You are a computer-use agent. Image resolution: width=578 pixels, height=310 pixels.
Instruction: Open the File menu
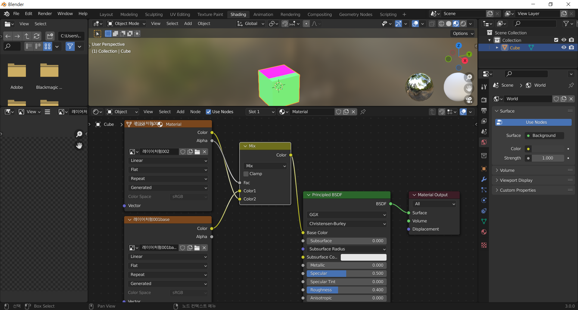[x=16, y=14]
